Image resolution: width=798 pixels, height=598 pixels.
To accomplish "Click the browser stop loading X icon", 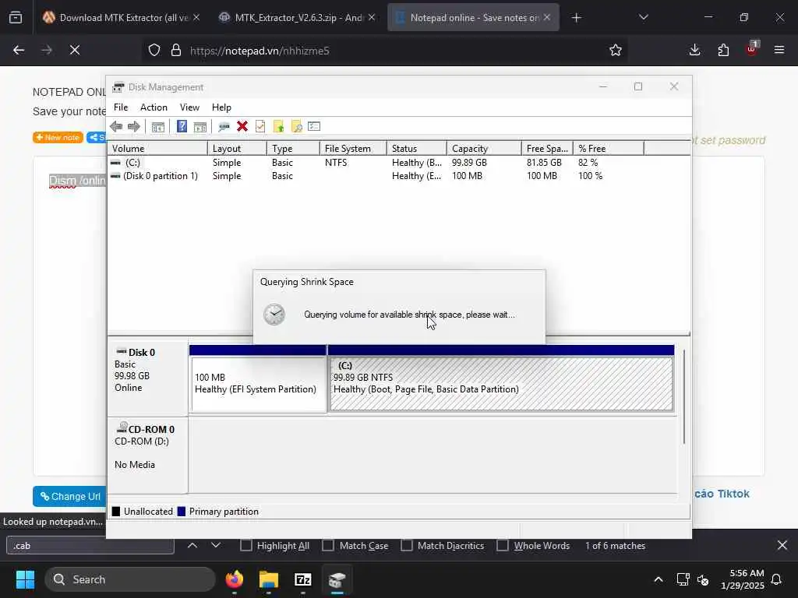I will (x=75, y=50).
